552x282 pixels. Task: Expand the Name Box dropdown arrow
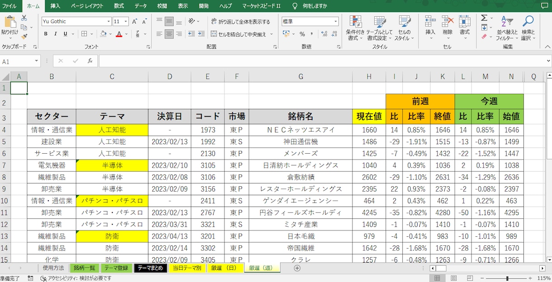point(37,61)
